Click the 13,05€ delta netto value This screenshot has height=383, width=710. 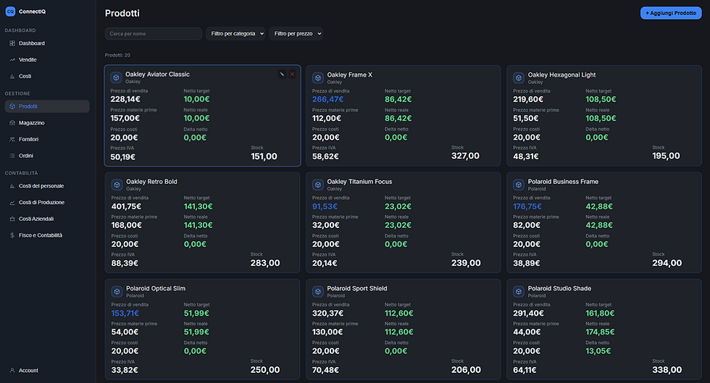[598, 351]
